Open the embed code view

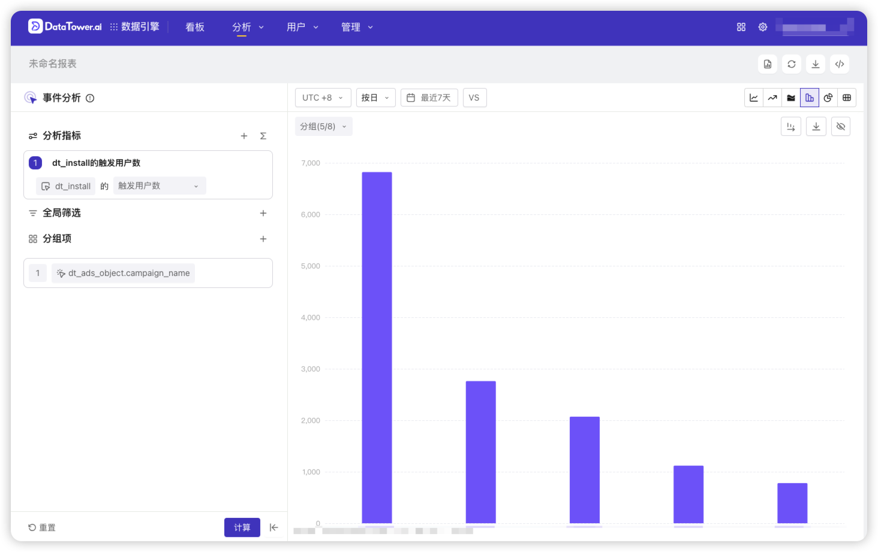pos(839,63)
